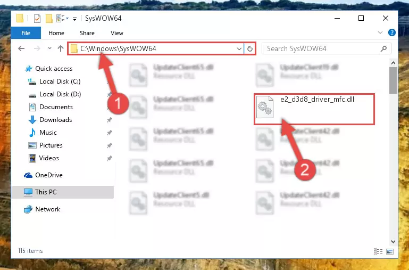Switch to the Home ribbon tab
This screenshot has width=409, height=270.
point(56,33)
